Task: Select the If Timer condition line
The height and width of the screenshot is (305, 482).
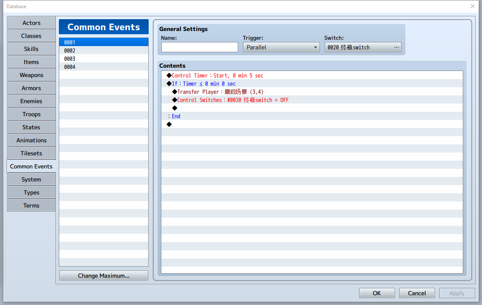Action: (312, 84)
